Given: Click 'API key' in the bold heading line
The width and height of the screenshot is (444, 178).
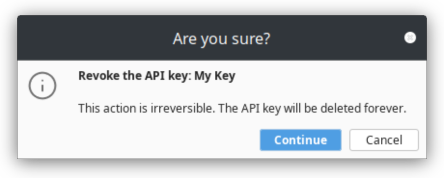Looking at the screenshot, I should [x=167, y=76].
